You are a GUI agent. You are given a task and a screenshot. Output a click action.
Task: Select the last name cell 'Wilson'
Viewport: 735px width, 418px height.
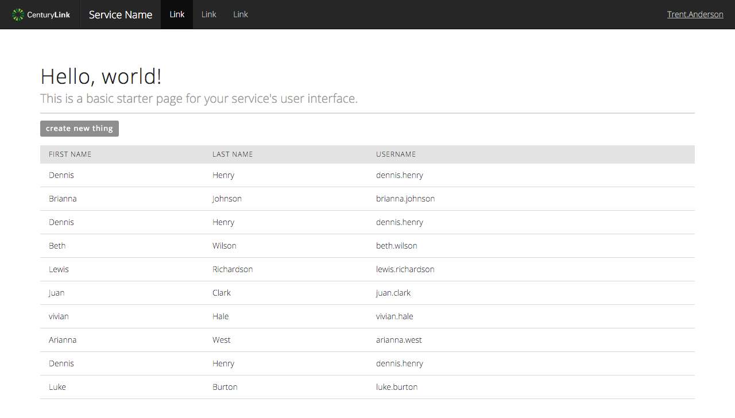pyautogui.click(x=225, y=246)
